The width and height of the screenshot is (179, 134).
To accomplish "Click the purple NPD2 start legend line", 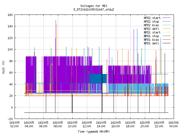I will (x=166, y=18).
